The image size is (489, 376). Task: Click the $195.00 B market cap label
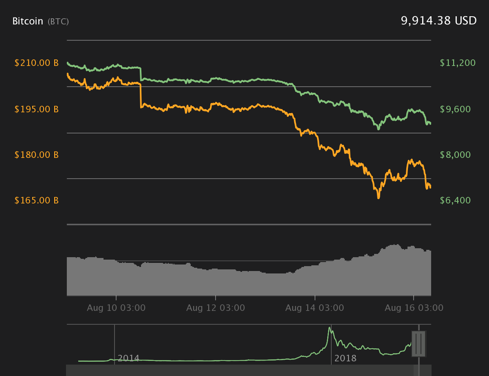(37, 109)
